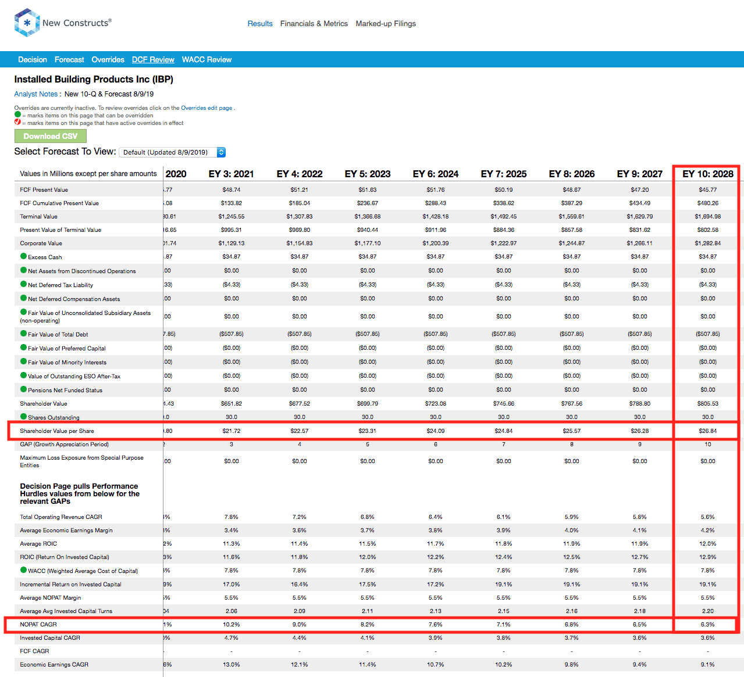This screenshot has height=677, width=744.
Task: Open the Analyst Notes link
Action: coord(36,94)
